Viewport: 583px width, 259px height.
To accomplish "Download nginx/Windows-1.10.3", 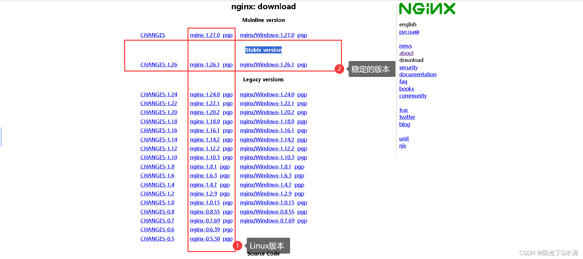I will pos(267,157).
